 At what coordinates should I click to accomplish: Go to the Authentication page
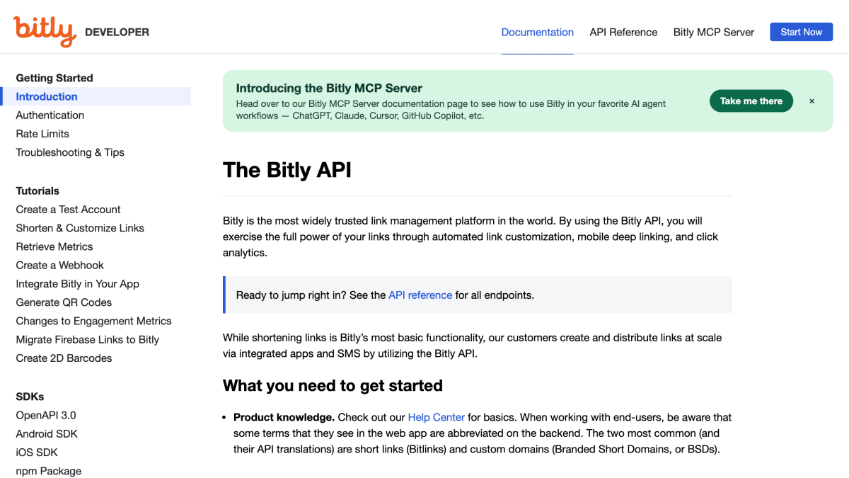tap(50, 115)
